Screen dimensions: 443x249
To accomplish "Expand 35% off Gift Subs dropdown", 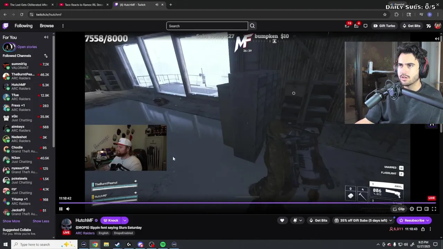I will tap(391, 220).
